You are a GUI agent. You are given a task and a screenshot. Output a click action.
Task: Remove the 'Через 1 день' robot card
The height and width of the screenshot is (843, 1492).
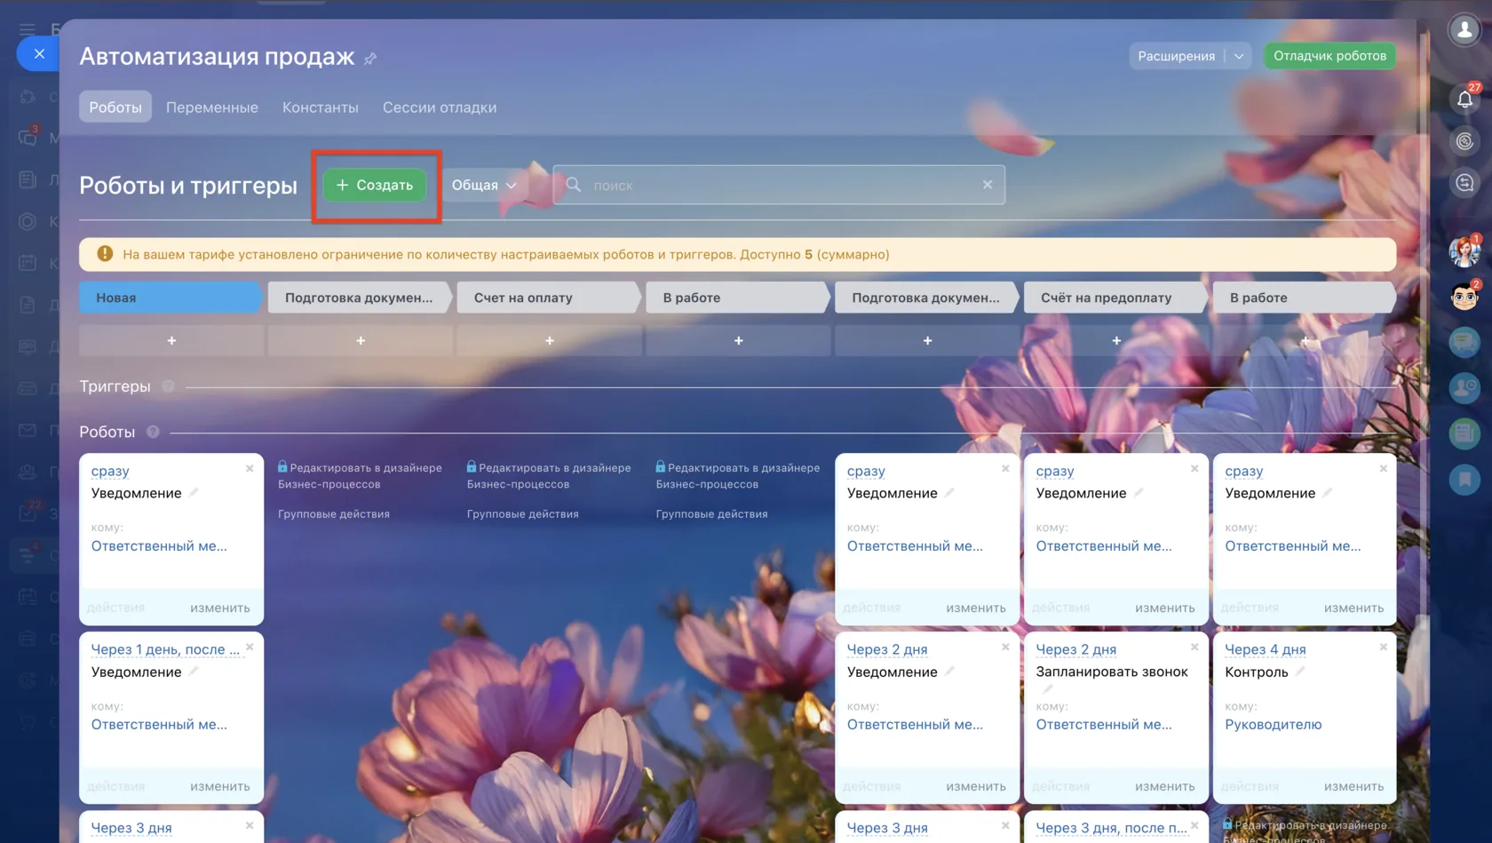click(x=250, y=648)
